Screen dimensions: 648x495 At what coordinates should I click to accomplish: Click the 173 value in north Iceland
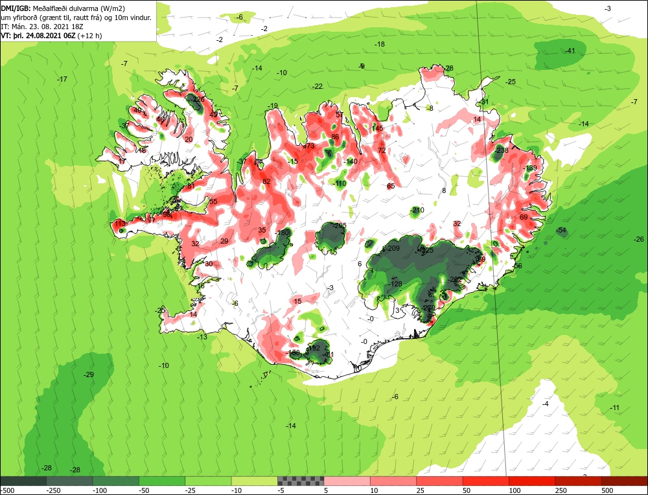308,145
